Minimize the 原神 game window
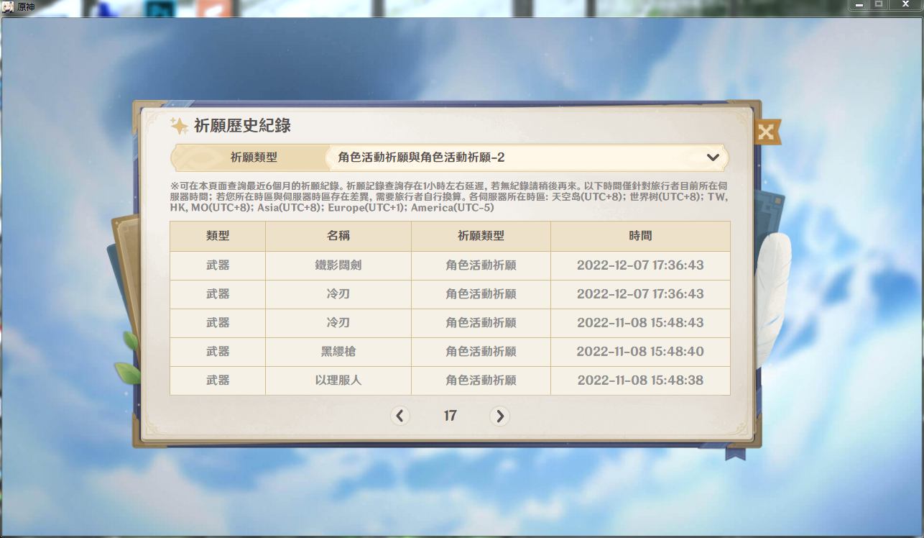924x538 pixels. (x=859, y=5)
